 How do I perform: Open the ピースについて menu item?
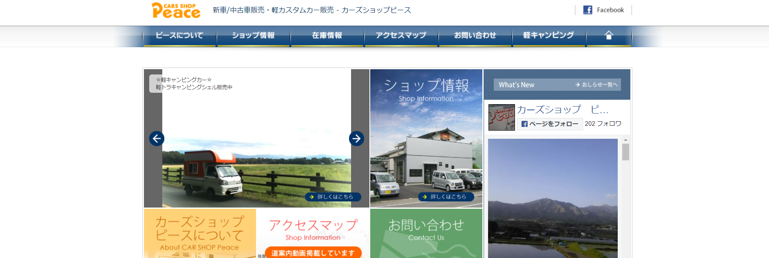[179, 35]
